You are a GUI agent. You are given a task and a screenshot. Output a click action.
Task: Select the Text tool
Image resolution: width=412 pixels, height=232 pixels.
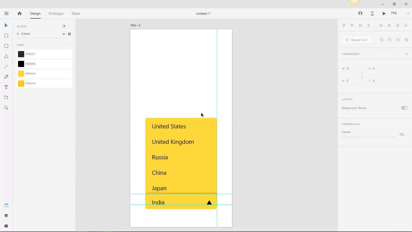[x=6, y=87]
